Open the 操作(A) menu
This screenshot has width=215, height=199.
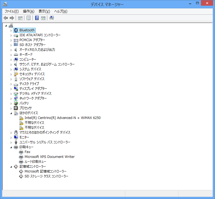(x=28, y=11)
